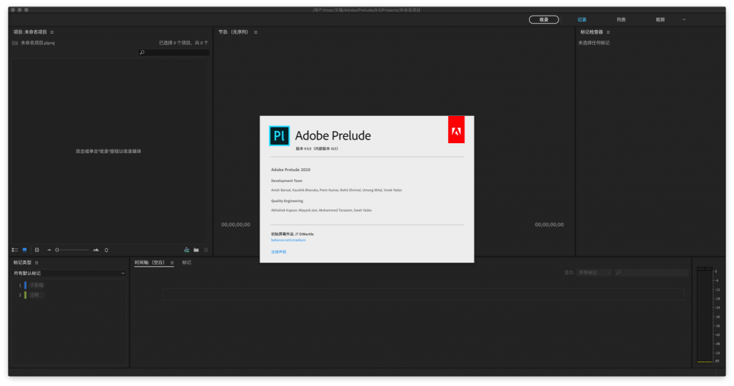Open the workspace overflow chevron menu
The width and height of the screenshot is (734, 386).
click(x=684, y=19)
